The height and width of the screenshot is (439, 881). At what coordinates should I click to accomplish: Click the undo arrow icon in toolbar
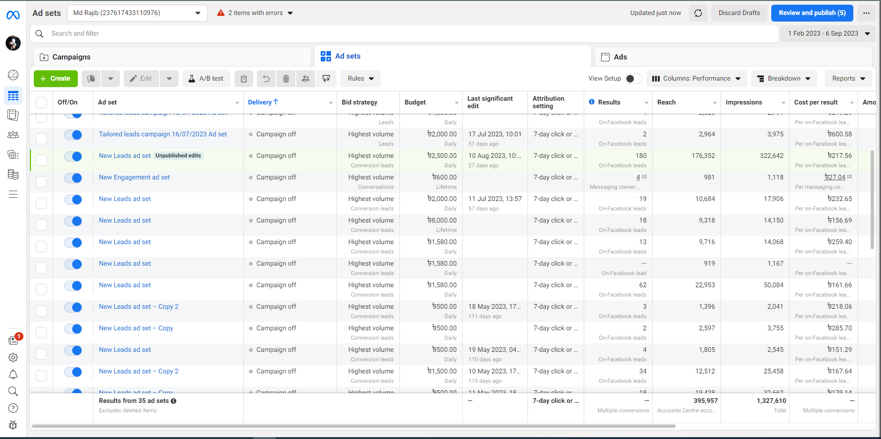[x=266, y=79]
